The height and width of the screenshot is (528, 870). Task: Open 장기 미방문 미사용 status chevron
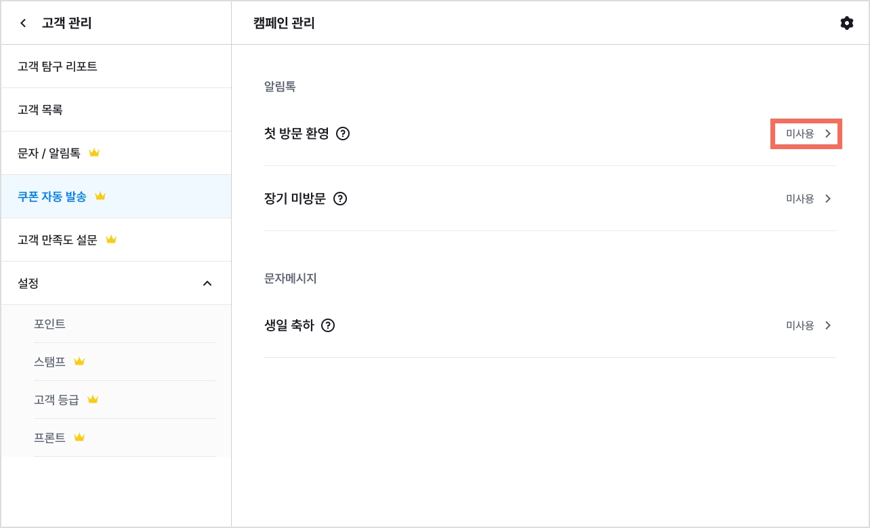click(x=828, y=199)
